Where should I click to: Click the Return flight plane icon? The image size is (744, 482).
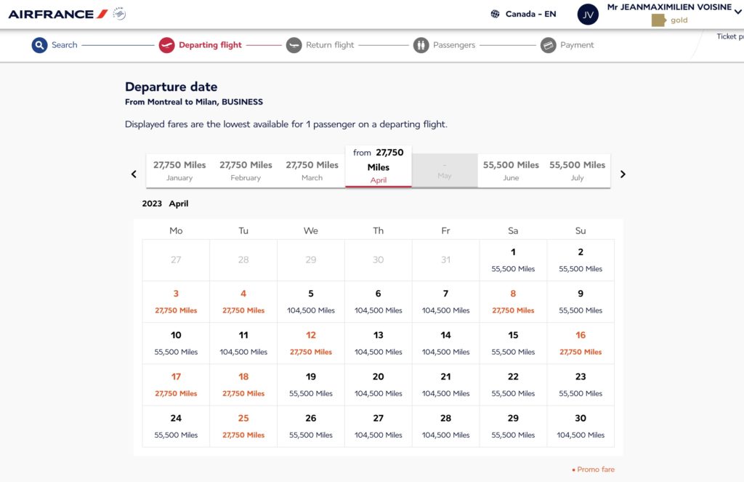294,45
